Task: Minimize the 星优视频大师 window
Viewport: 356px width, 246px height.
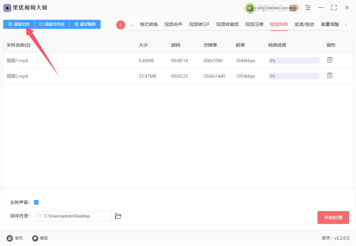Action: click(x=321, y=8)
